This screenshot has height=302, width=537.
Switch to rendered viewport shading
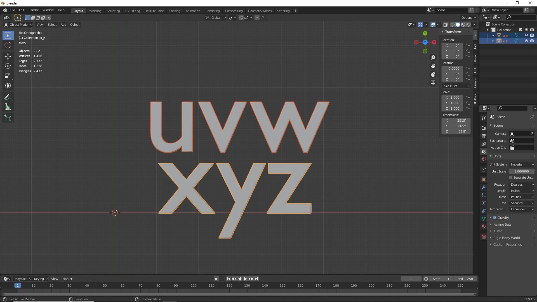(468, 25)
